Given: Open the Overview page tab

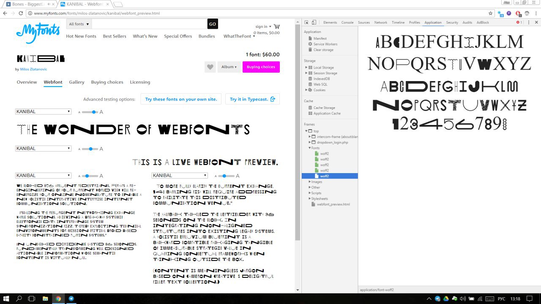Looking at the screenshot, I should pos(27,82).
